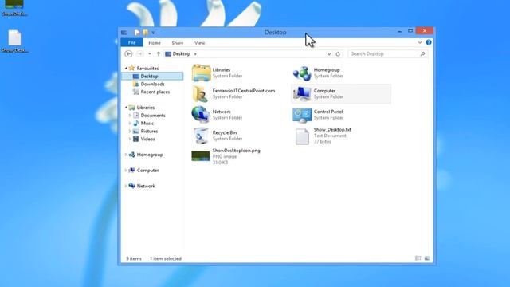Expand the Documents library node

coord(130,115)
